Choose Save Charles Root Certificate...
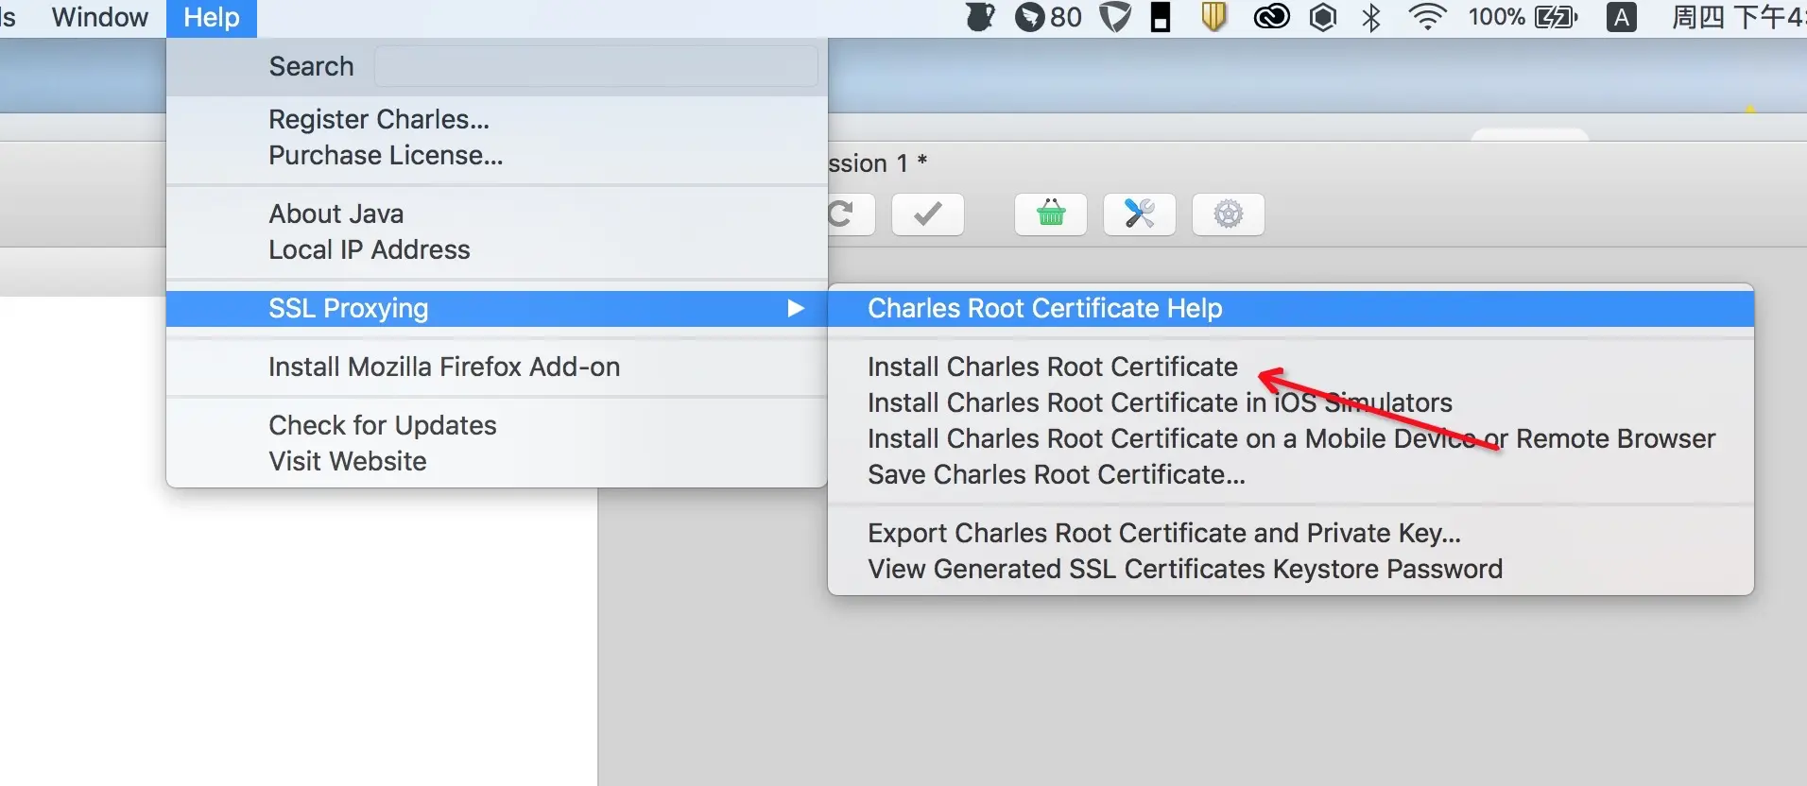The height and width of the screenshot is (786, 1807). 1291,475
